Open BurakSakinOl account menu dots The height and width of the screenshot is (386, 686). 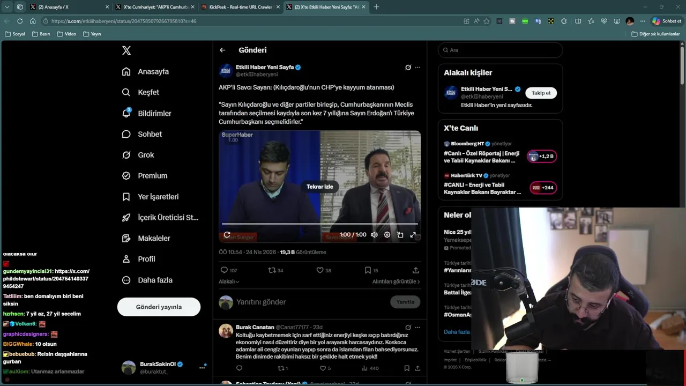(202, 367)
